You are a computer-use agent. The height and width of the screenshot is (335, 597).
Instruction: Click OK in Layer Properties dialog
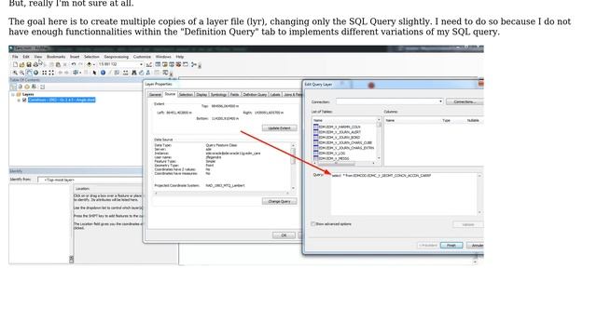pyautogui.click(x=284, y=235)
